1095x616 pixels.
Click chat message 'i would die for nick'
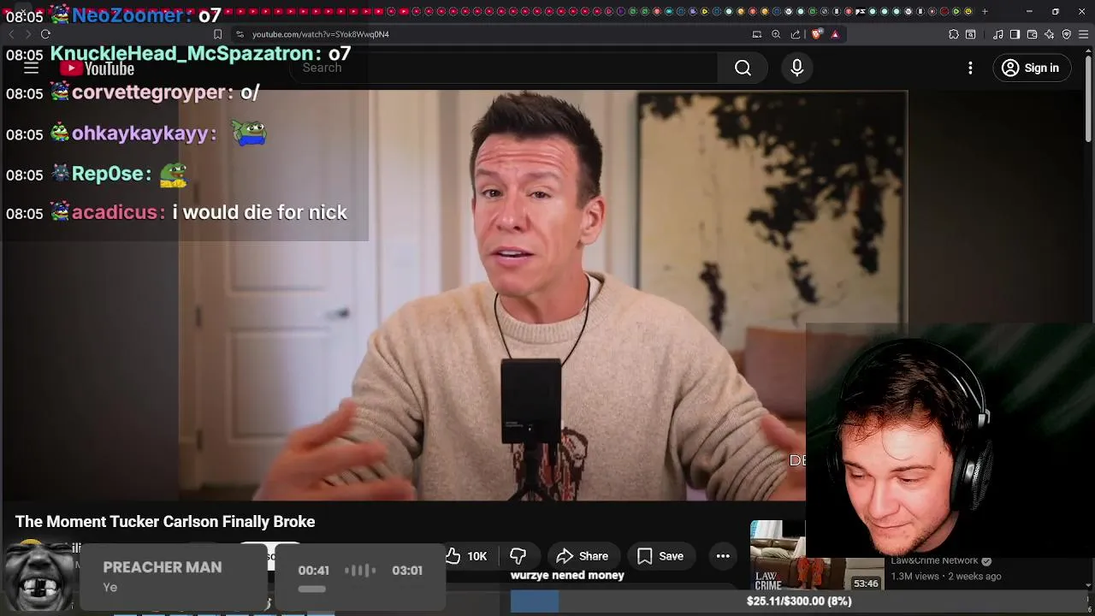pos(260,212)
